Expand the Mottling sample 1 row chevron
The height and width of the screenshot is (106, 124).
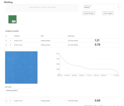[x=10, y=101]
